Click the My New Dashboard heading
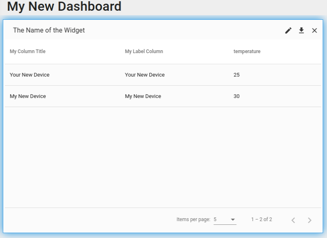This screenshot has width=327, height=238. tap(64, 6)
